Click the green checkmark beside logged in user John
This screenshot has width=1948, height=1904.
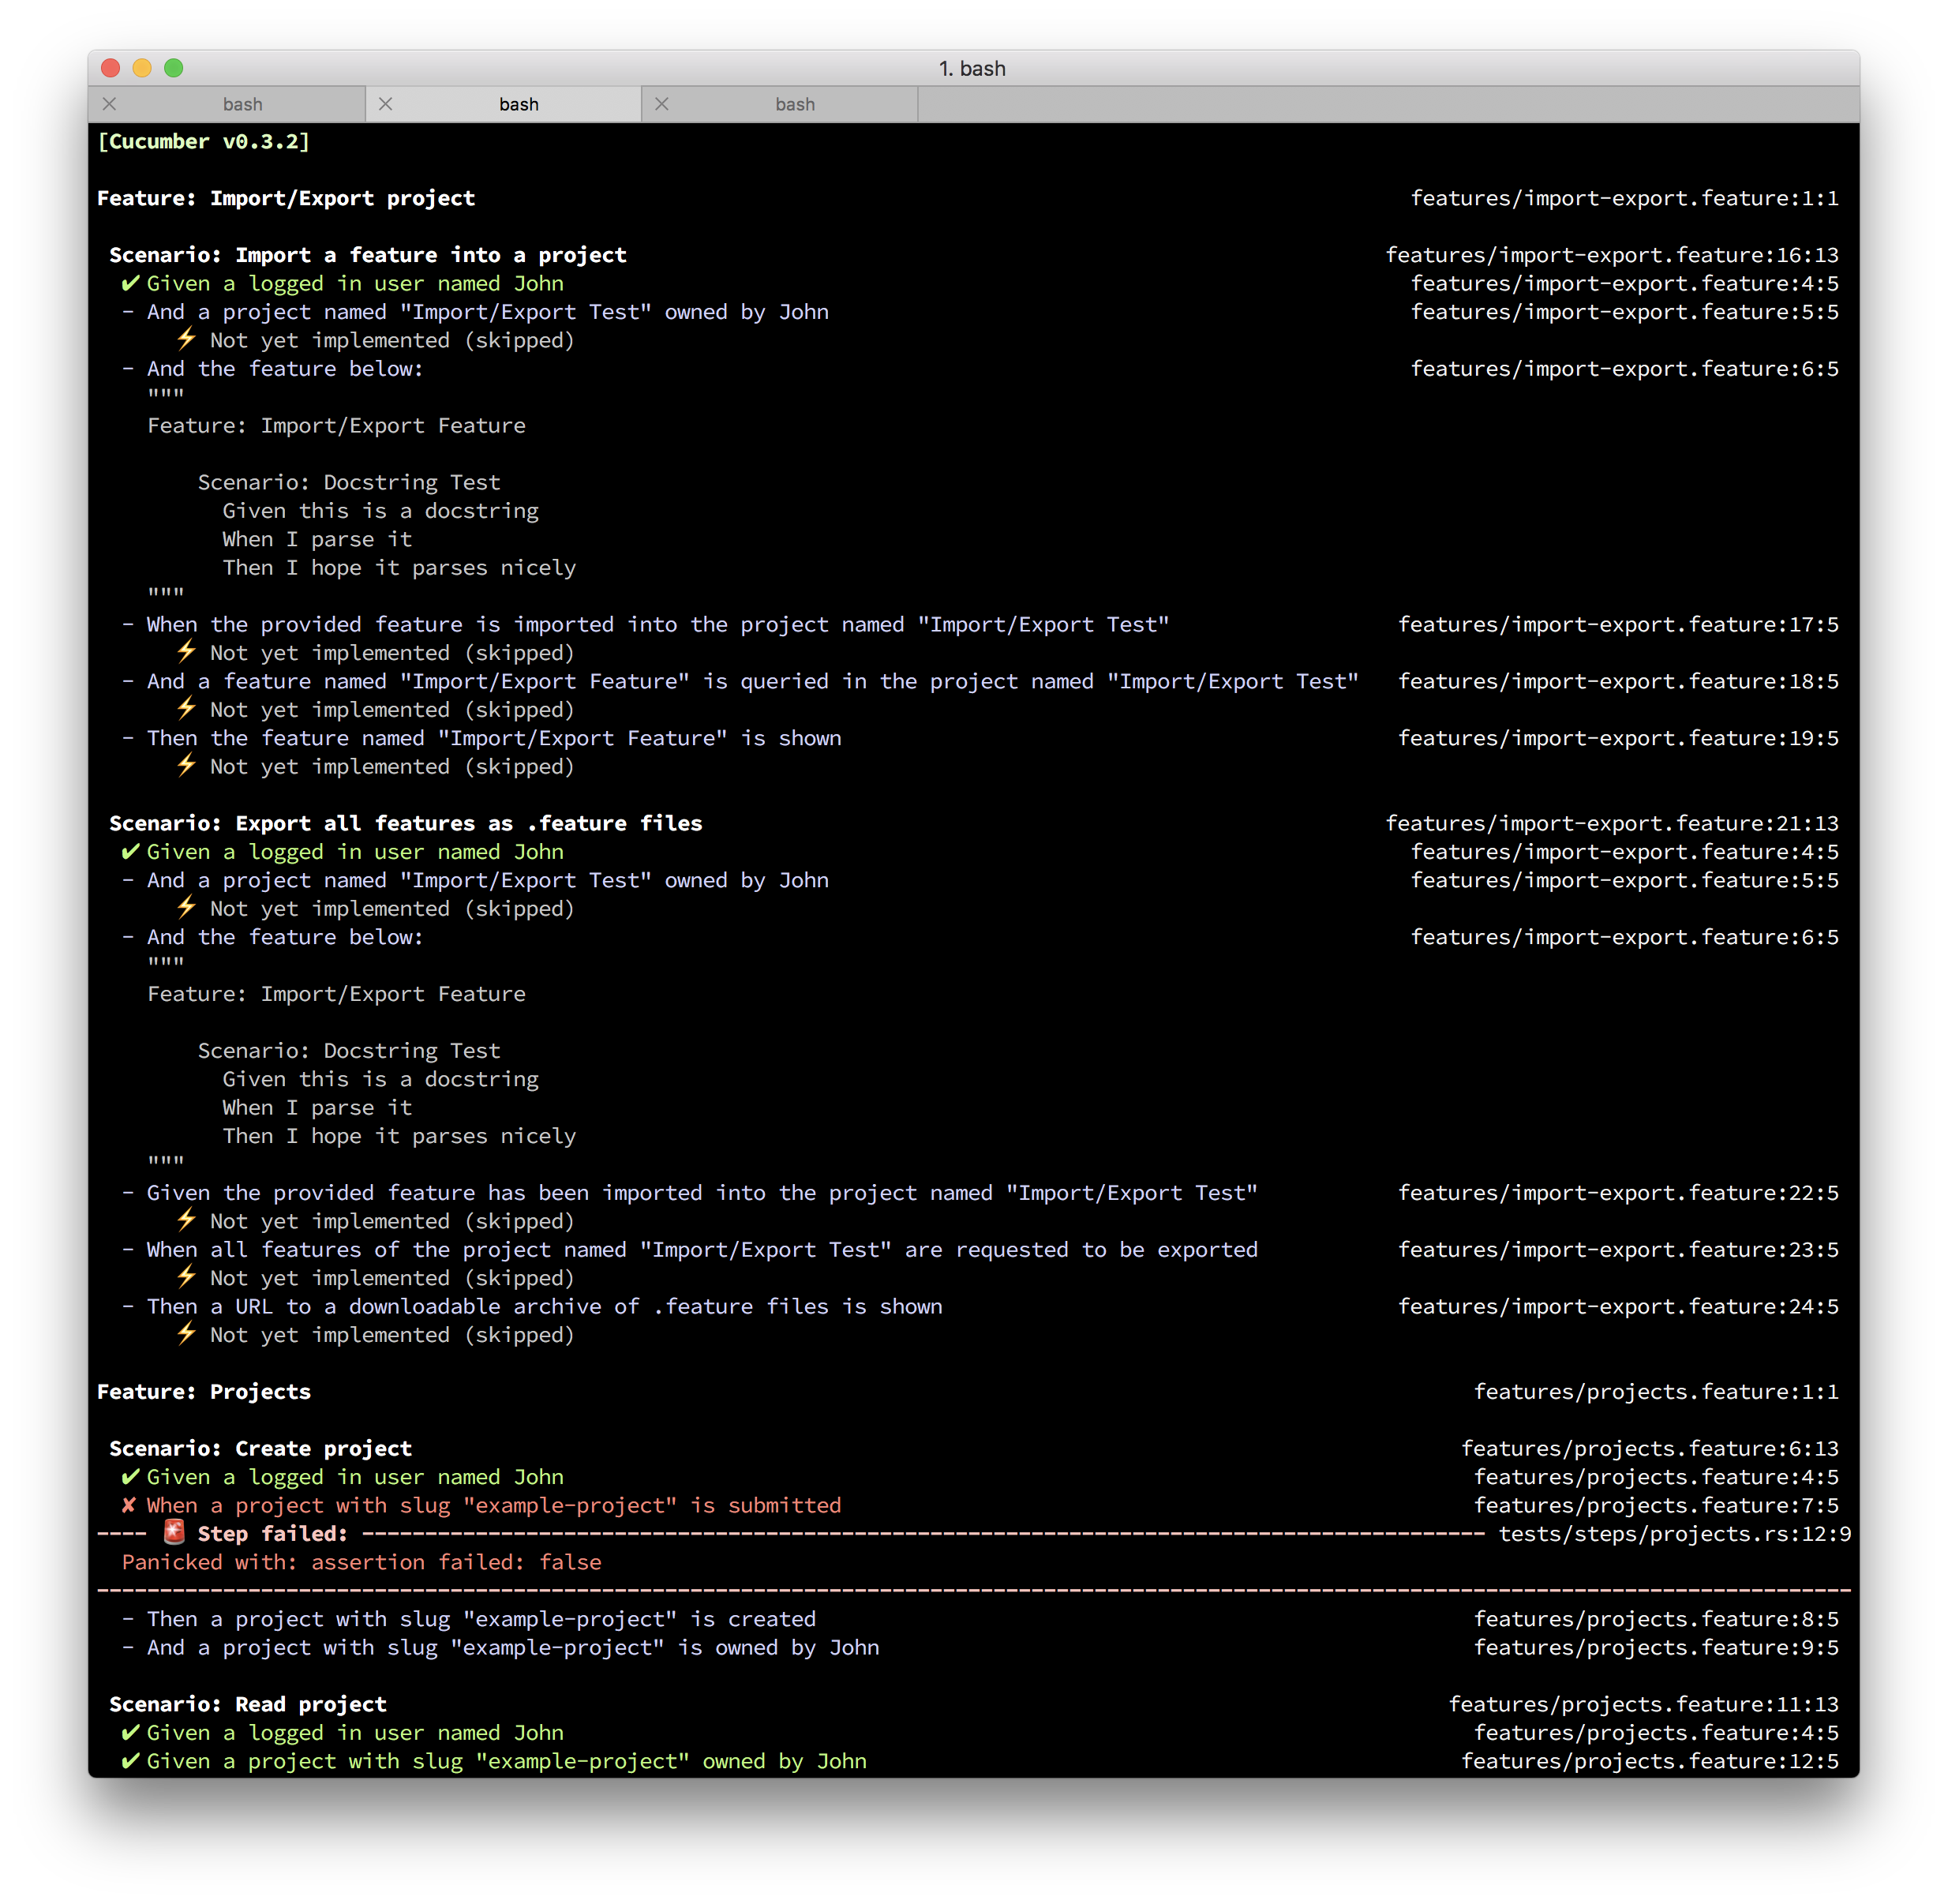click(130, 283)
